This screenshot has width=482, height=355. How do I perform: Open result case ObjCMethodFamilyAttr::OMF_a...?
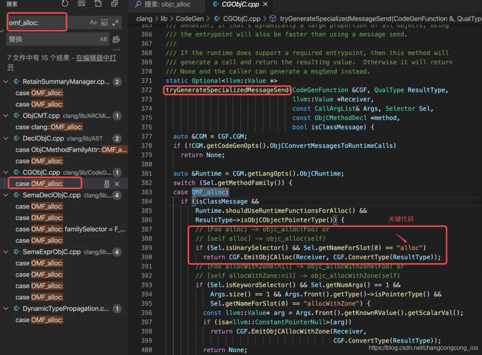point(71,150)
